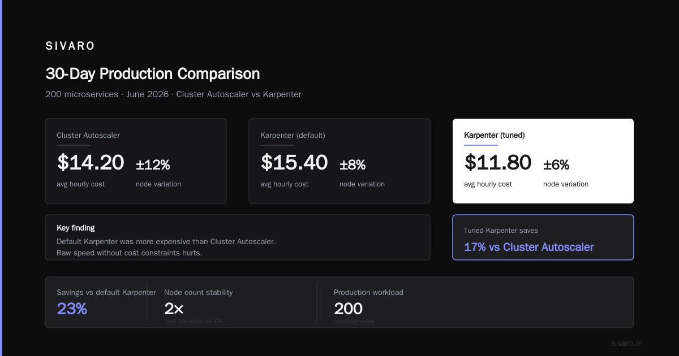This screenshot has height=356, width=679.
Task: Select the 23% savings figure
Action: click(x=72, y=309)
